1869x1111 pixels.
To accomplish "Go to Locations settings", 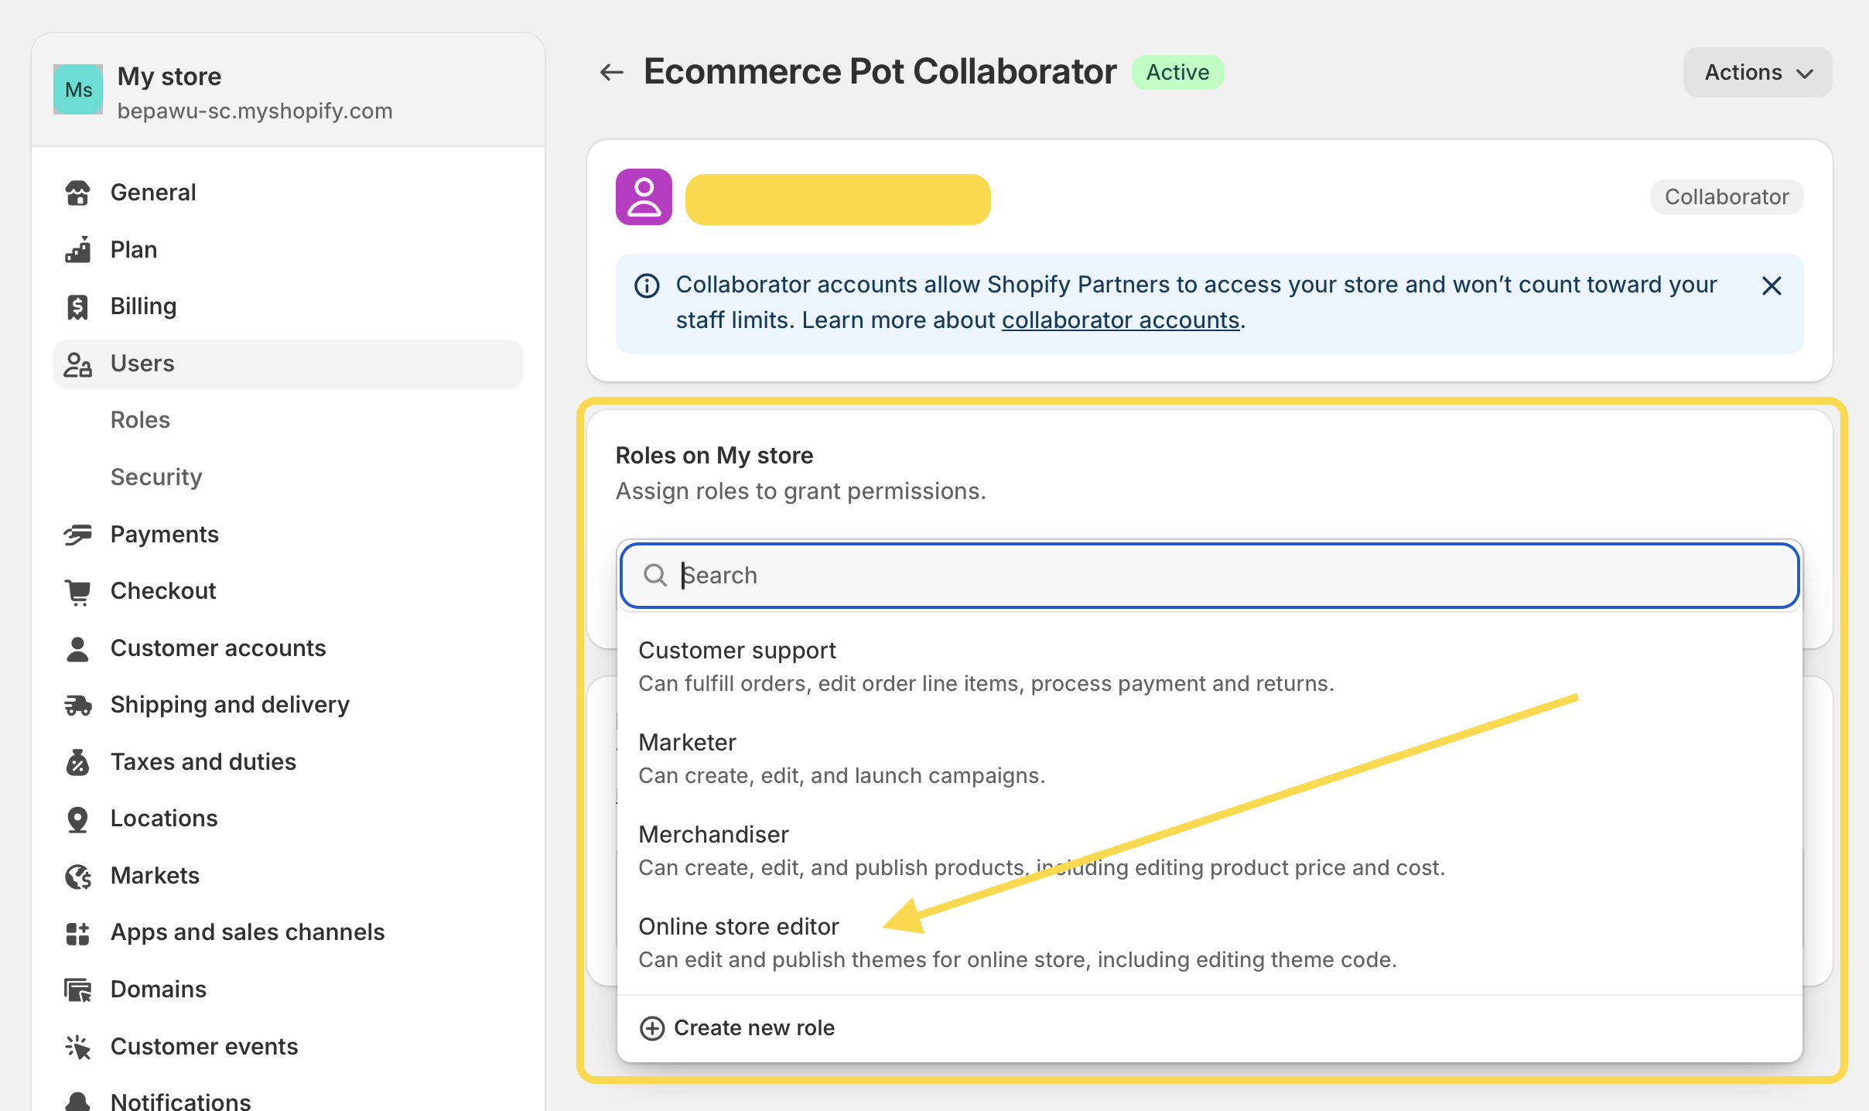I will coord(288,819).
